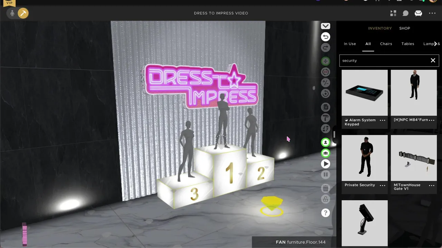
Task: Click the copy/duplicate item icon
Action: [x=325, y=107]
